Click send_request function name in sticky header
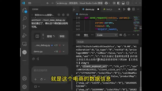This screenshot has width=162, height=91. point(98,18)
